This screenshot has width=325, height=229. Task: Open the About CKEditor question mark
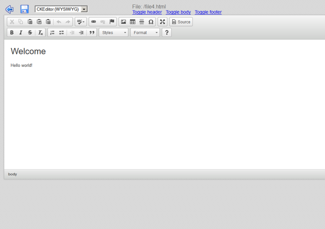167,32
